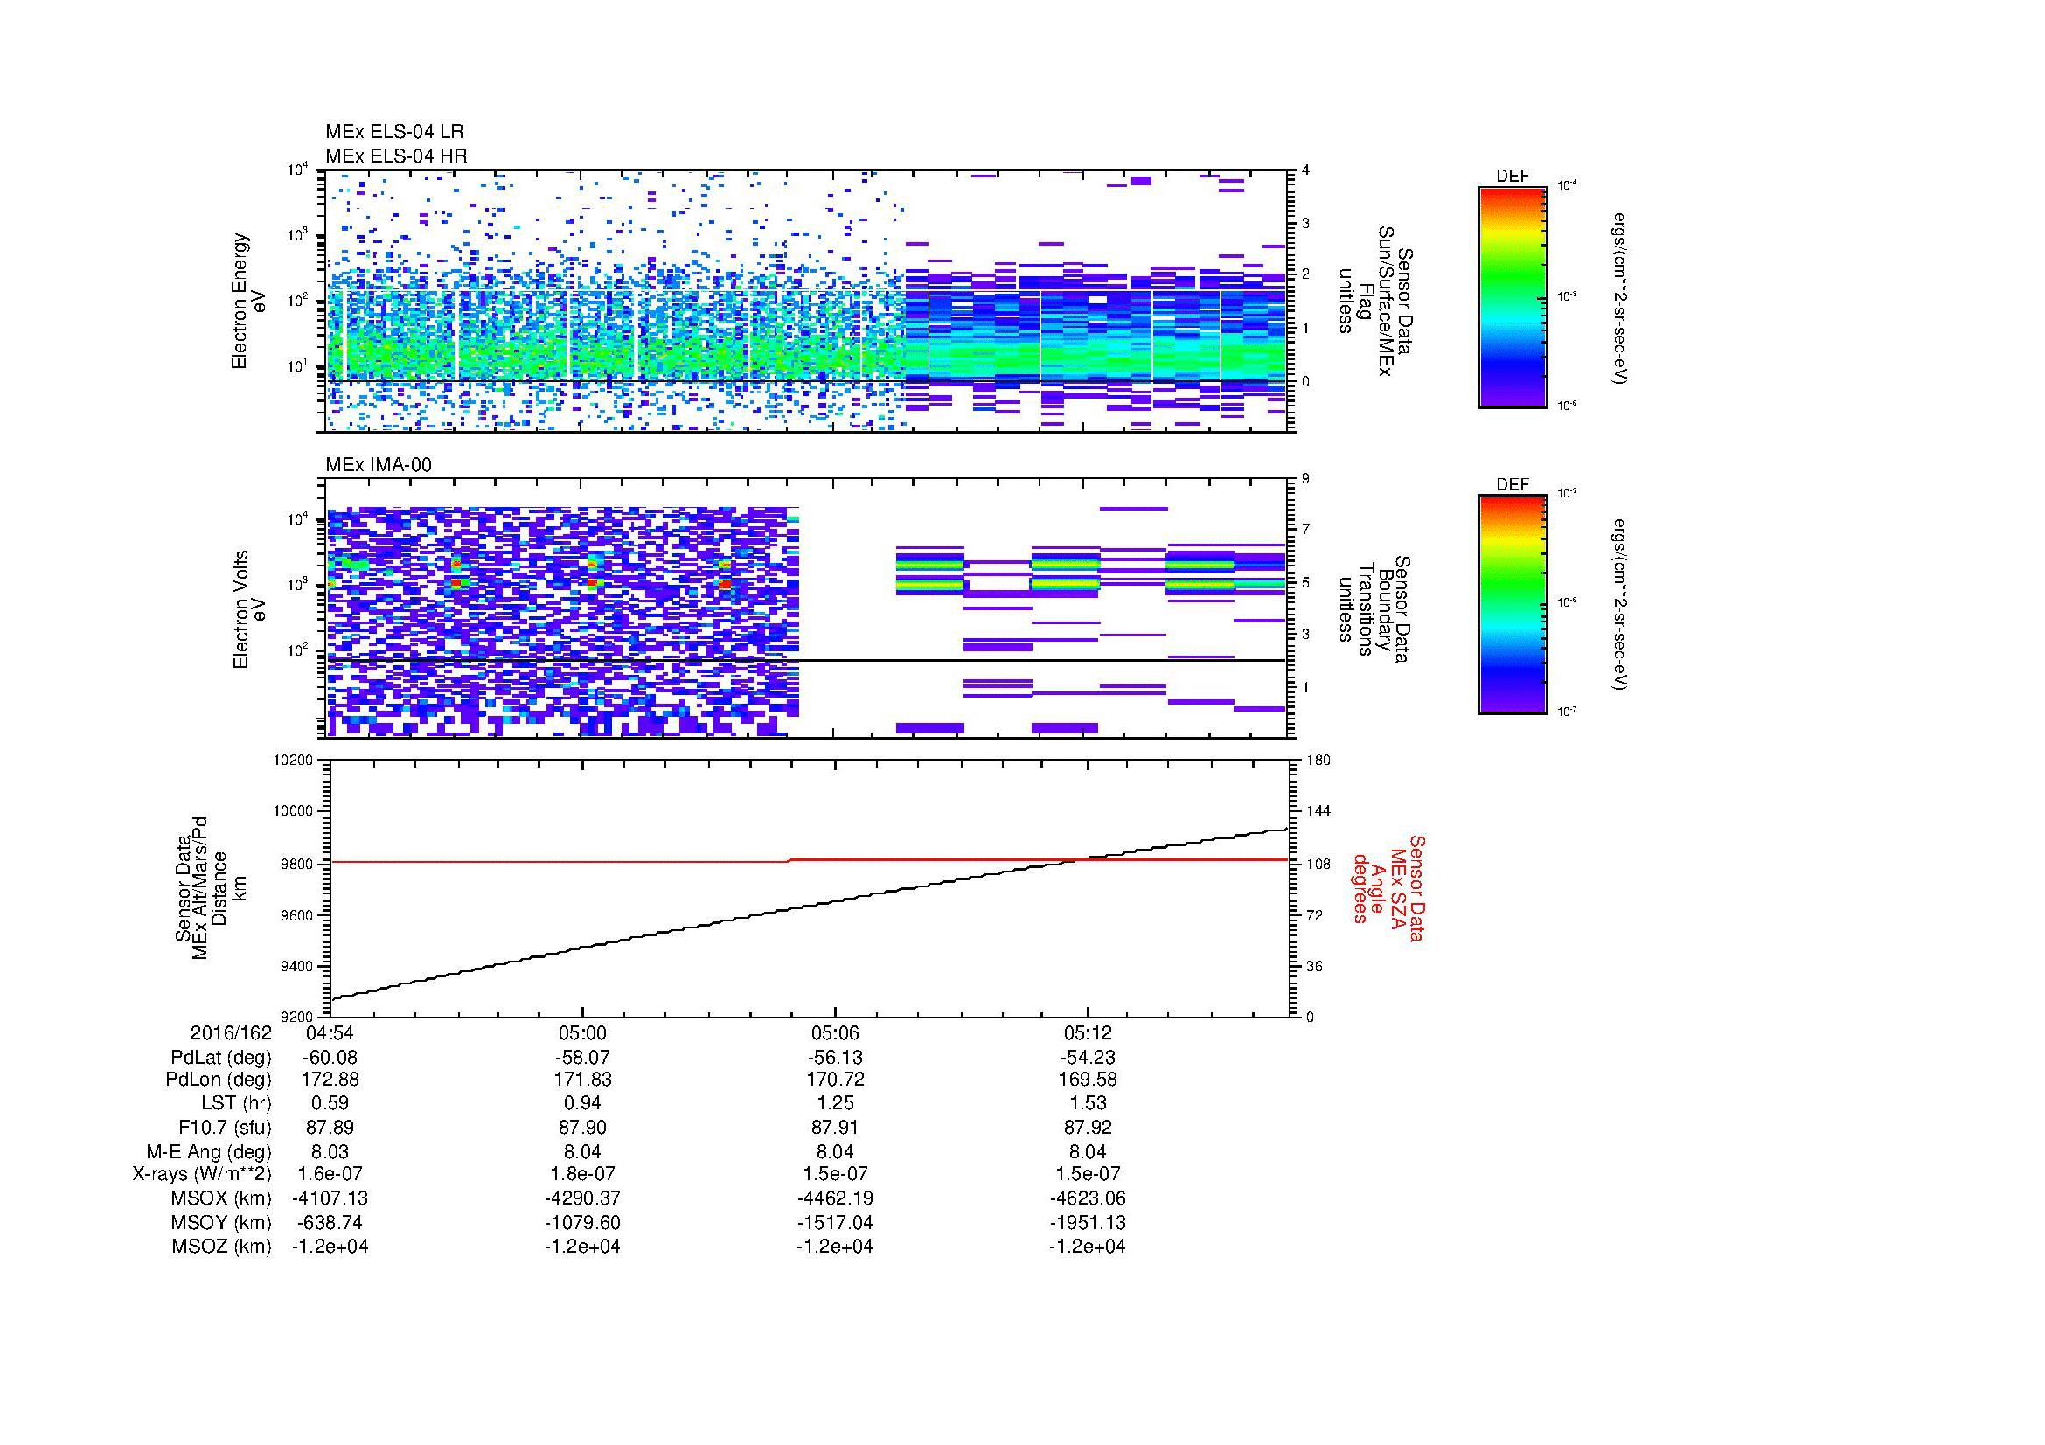
Task: Click the PdLat value -60.08
Action: (330, 1058)
